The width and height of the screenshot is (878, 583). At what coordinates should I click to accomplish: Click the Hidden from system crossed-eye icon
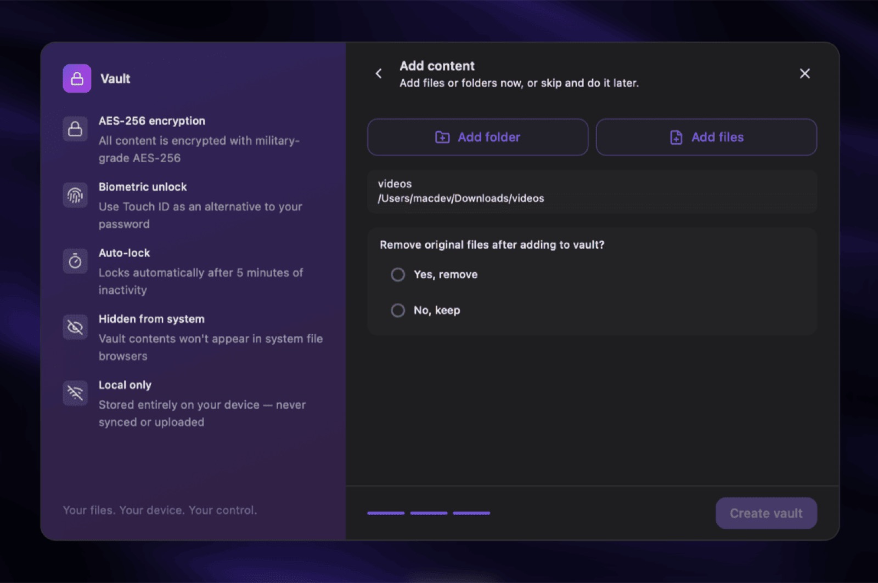pyautogui.click(x=75, y=327)
